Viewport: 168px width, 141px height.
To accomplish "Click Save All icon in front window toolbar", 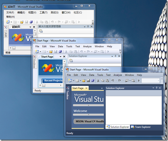I will pos(93,81).
